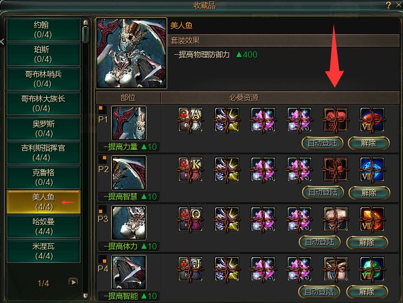Click the A card icon in P1 row
Image resolution: width=403 pixels, height=303 pixels.
coord(191,120)
